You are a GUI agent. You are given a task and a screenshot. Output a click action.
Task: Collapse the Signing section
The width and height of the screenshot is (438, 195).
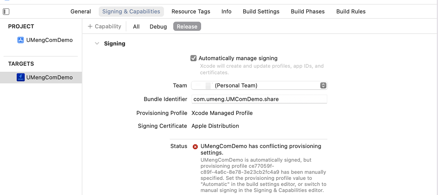pos(97,43)
